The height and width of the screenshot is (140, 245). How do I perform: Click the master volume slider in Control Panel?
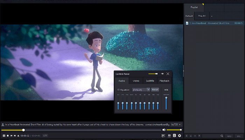(x=166, y=103)
